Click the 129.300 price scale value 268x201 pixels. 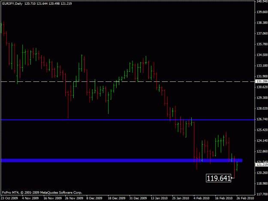point(262,98)
